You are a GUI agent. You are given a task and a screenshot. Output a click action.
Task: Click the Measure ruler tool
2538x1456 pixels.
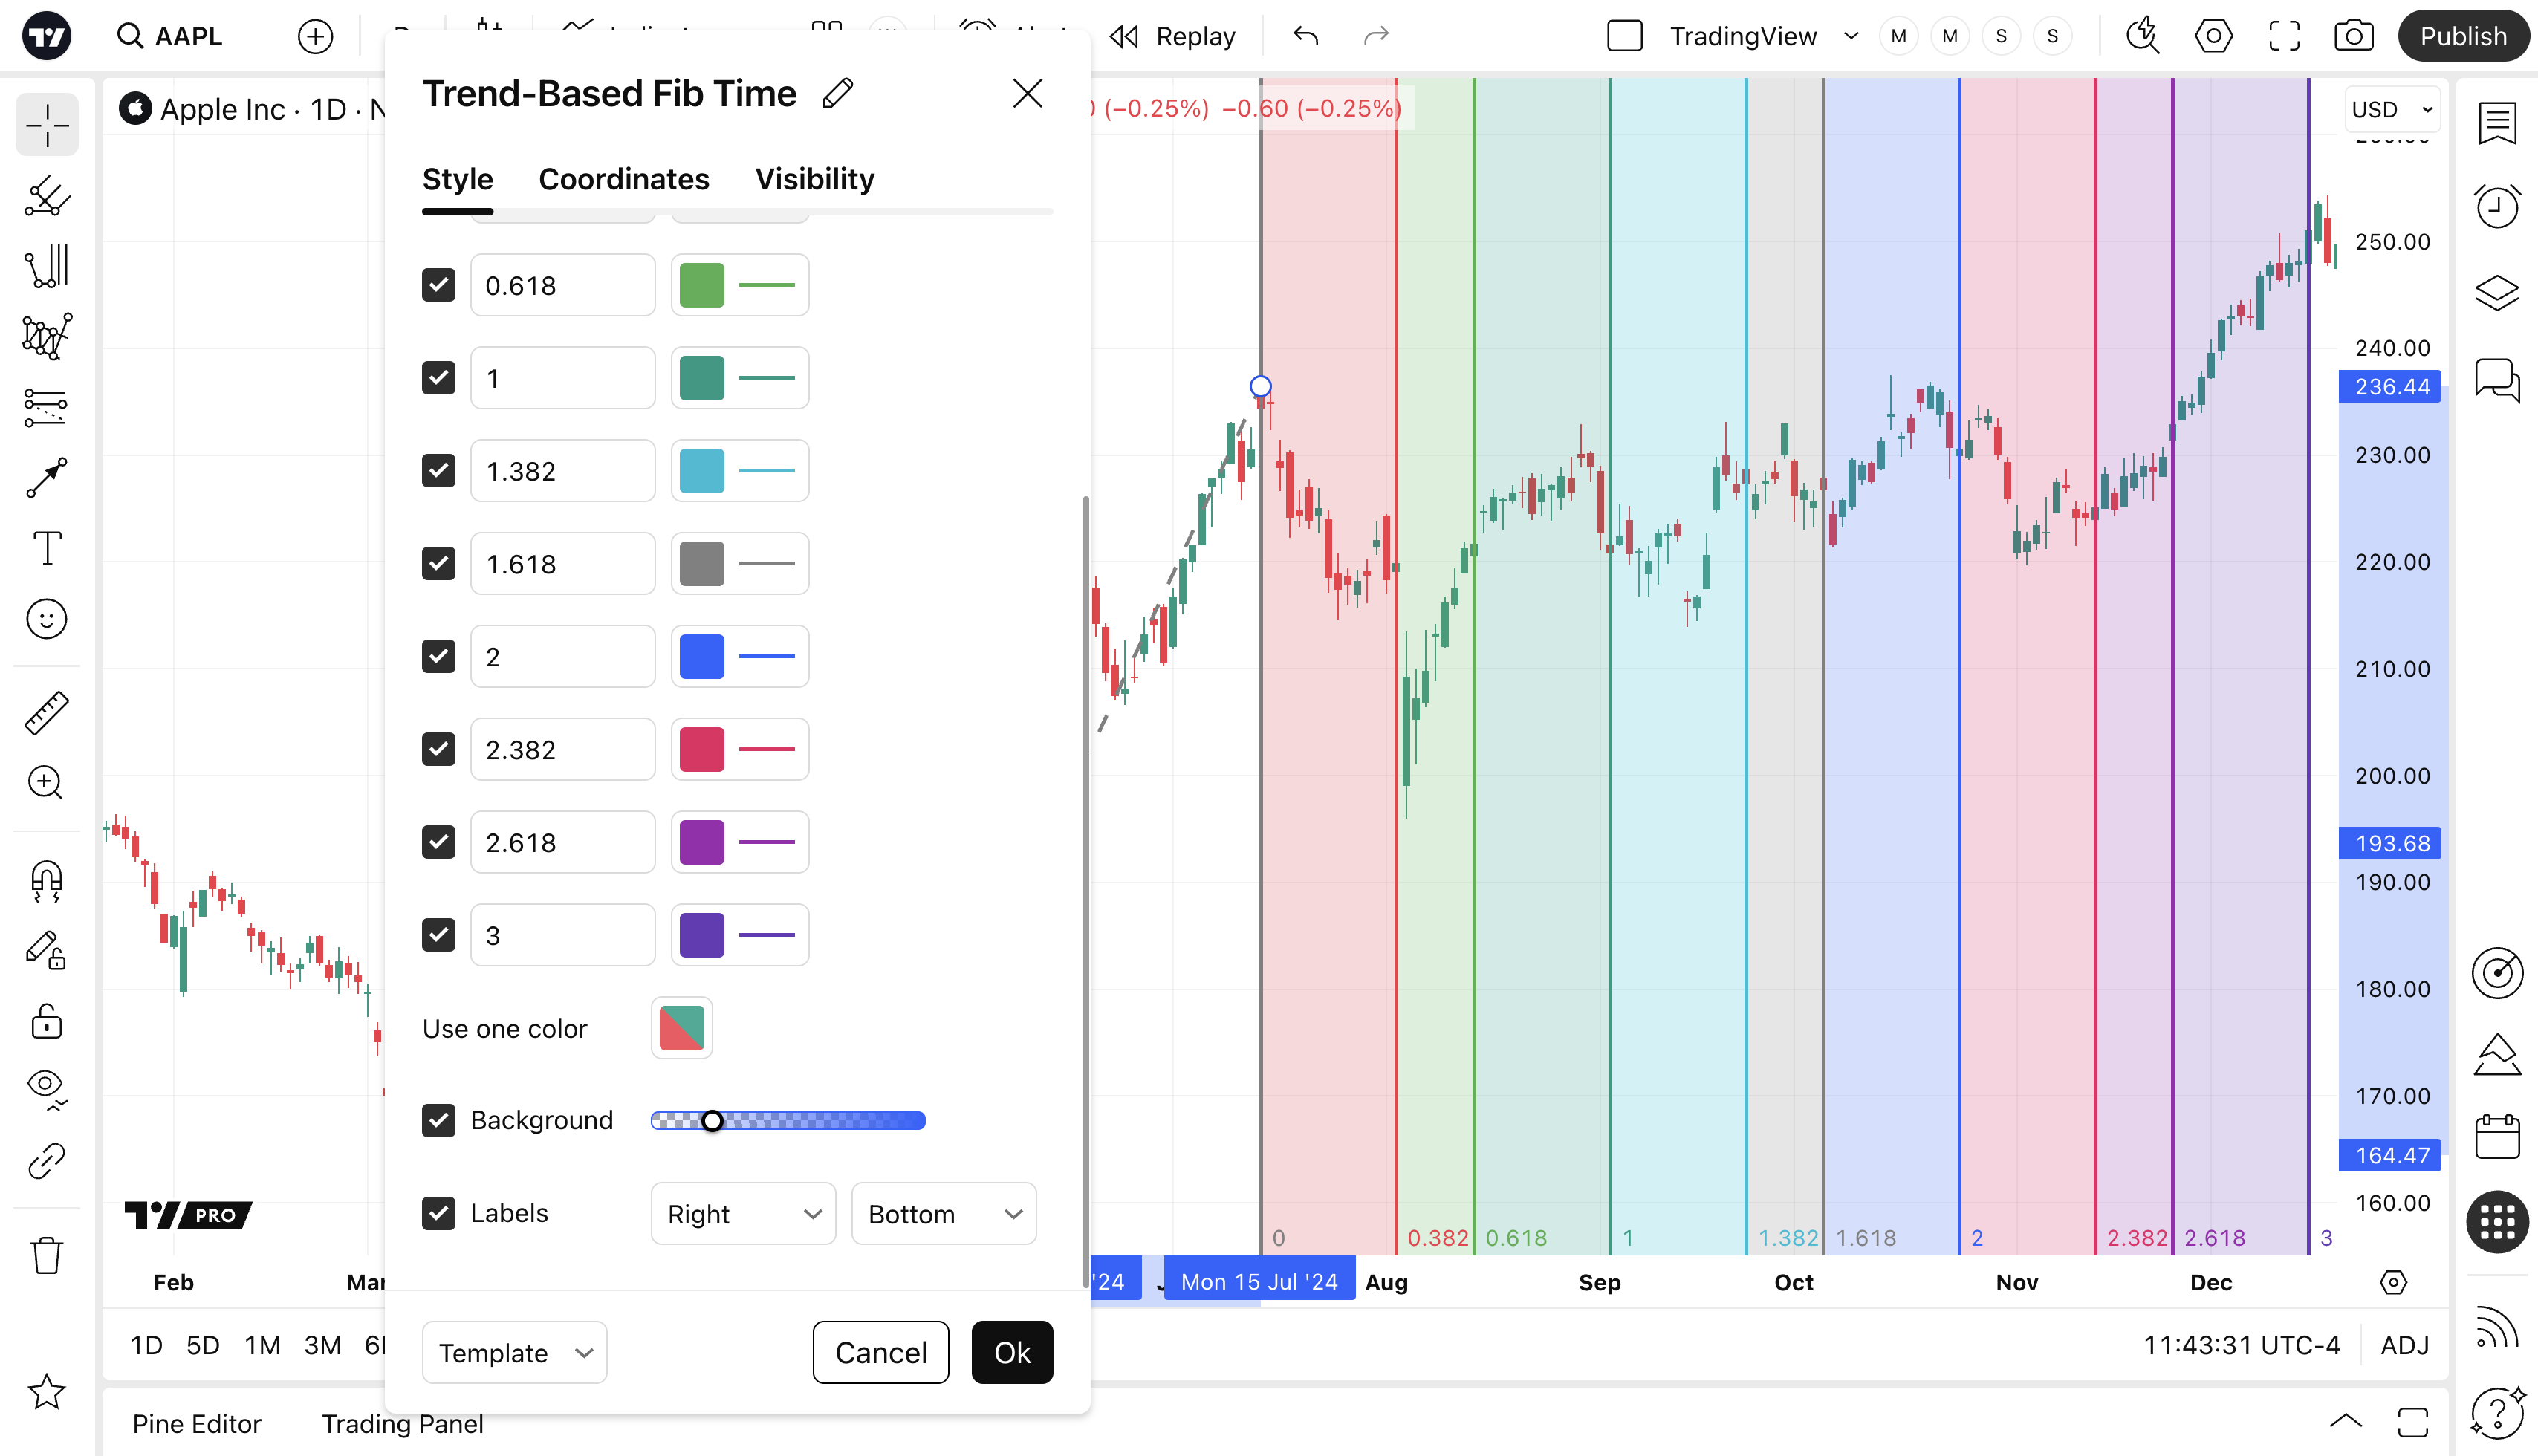47,713
